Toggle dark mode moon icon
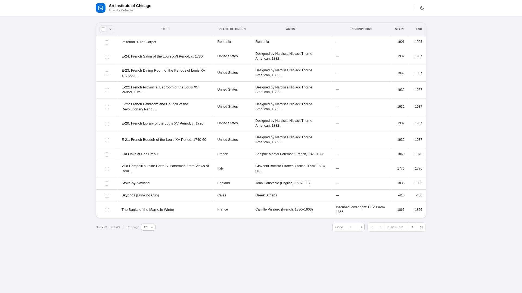 point(422,8)
